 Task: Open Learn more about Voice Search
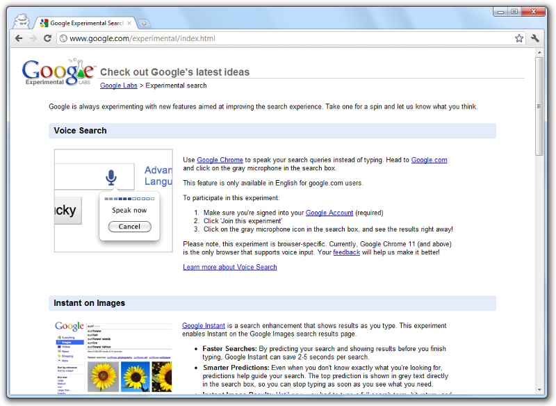pos(230,267)
